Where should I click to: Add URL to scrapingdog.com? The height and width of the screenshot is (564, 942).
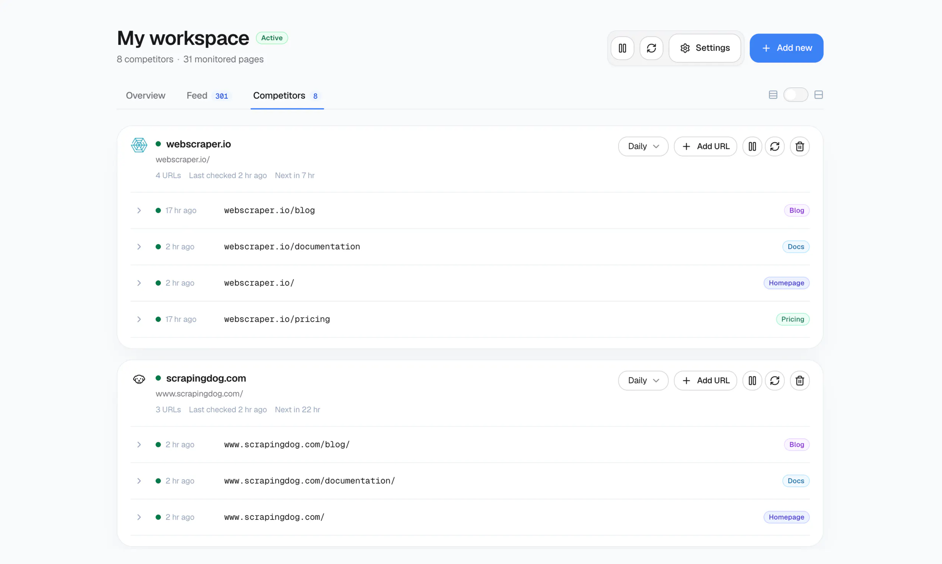705,380
